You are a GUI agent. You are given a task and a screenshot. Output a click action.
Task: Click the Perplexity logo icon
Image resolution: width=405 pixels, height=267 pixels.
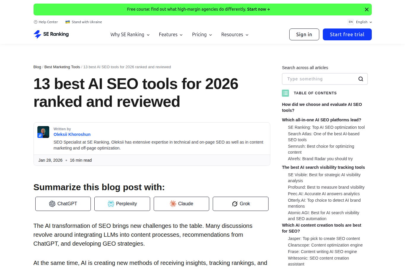[x=111, y=204]
